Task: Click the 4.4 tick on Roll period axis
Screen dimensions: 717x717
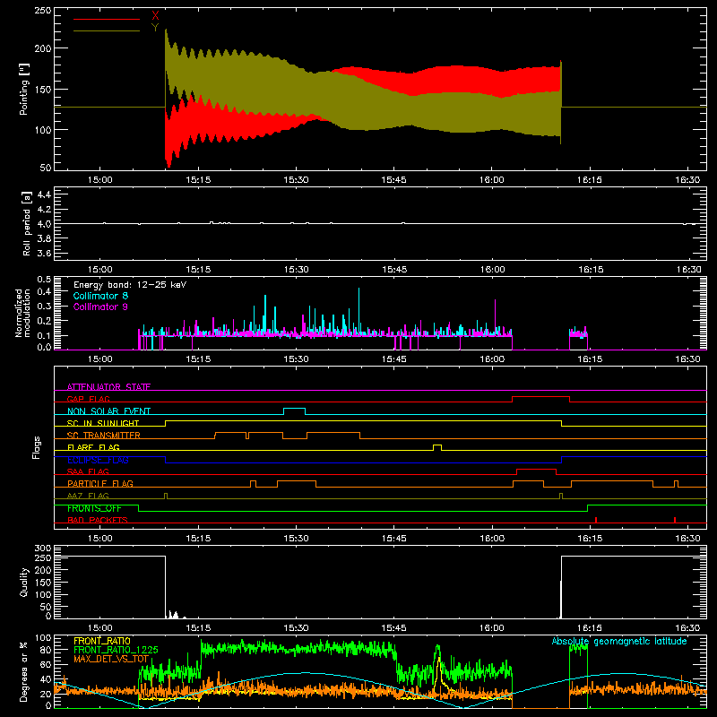Action: coord(44,194)
